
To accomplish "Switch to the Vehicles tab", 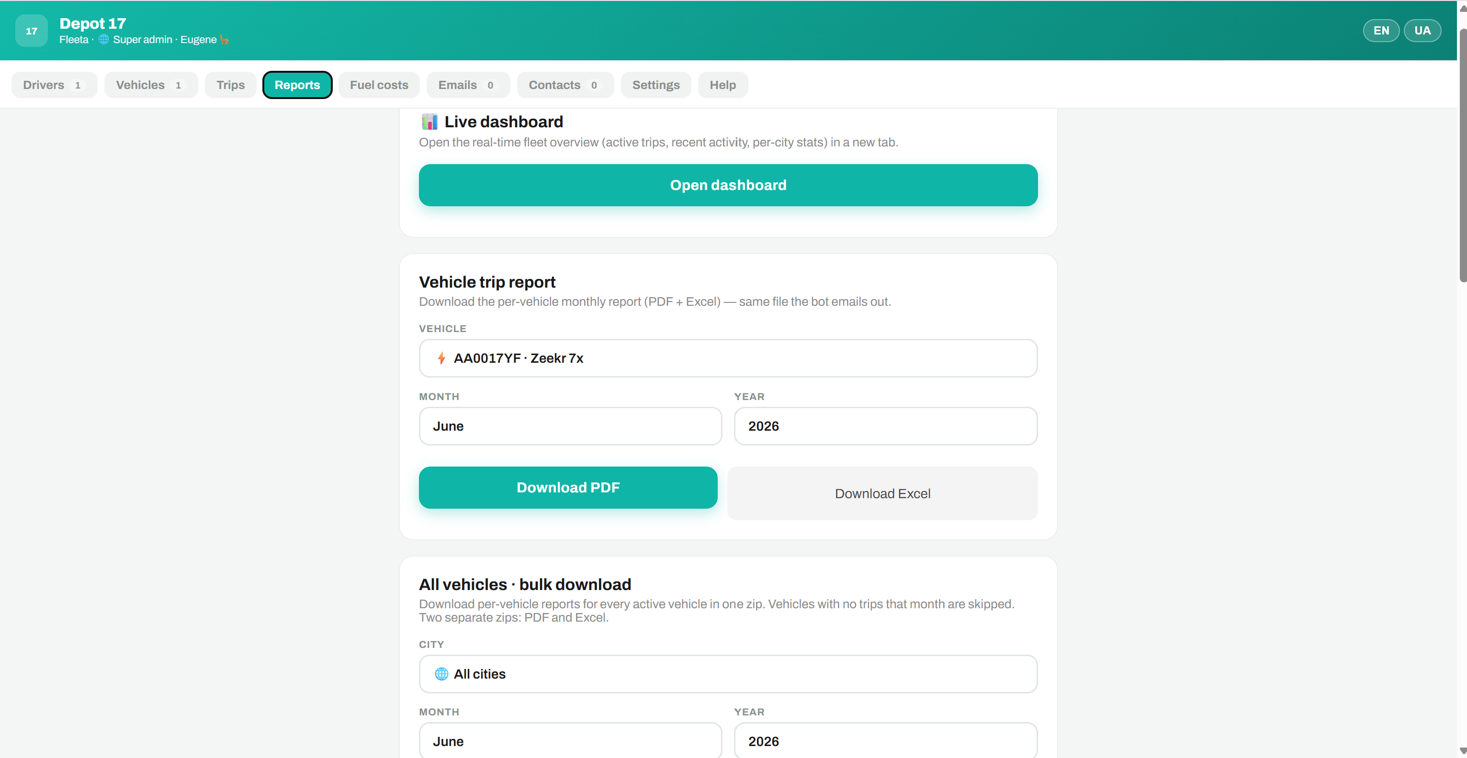I will click(x=151, y=85).
